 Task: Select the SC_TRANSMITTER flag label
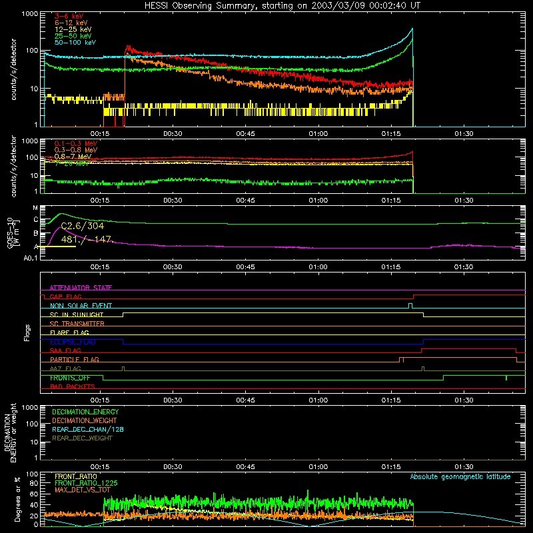(x=77, y=324)
